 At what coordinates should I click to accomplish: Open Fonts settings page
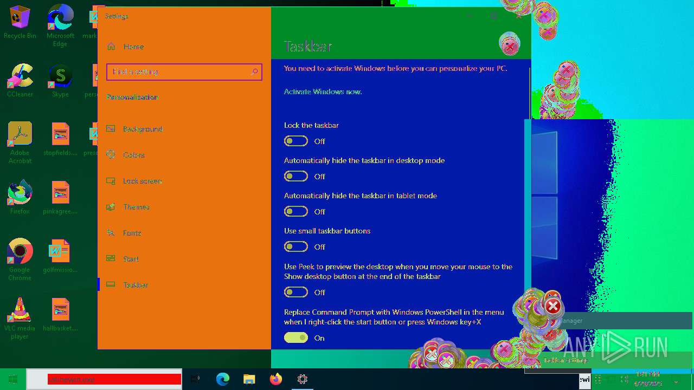pyautogui.click(x=184, y=233)
